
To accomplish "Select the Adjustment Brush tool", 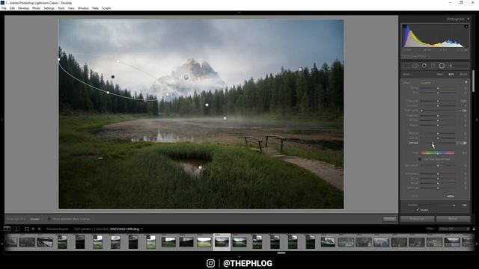I will (x=457, y=66).
